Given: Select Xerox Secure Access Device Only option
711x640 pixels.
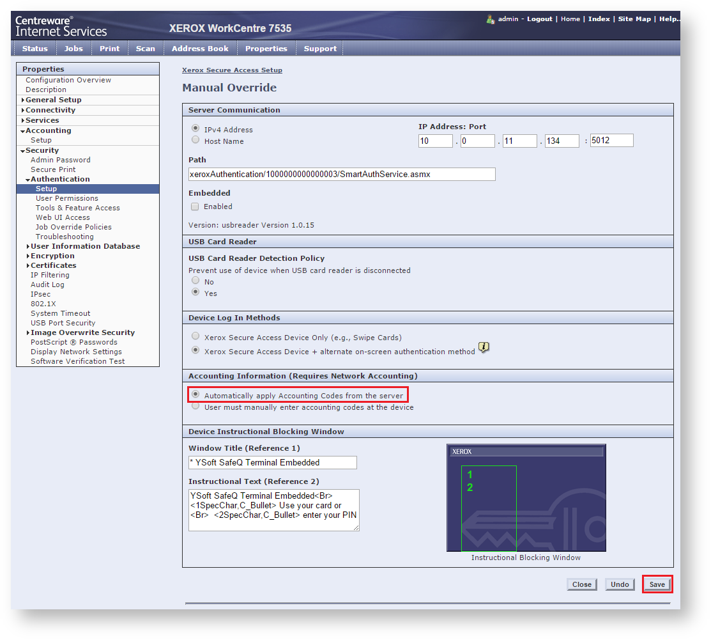Looking at the screenshot, I should [195, 336].
